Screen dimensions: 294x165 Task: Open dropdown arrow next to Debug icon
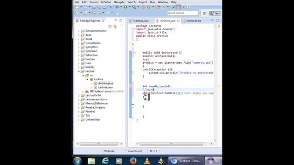(x=121, y=7)
